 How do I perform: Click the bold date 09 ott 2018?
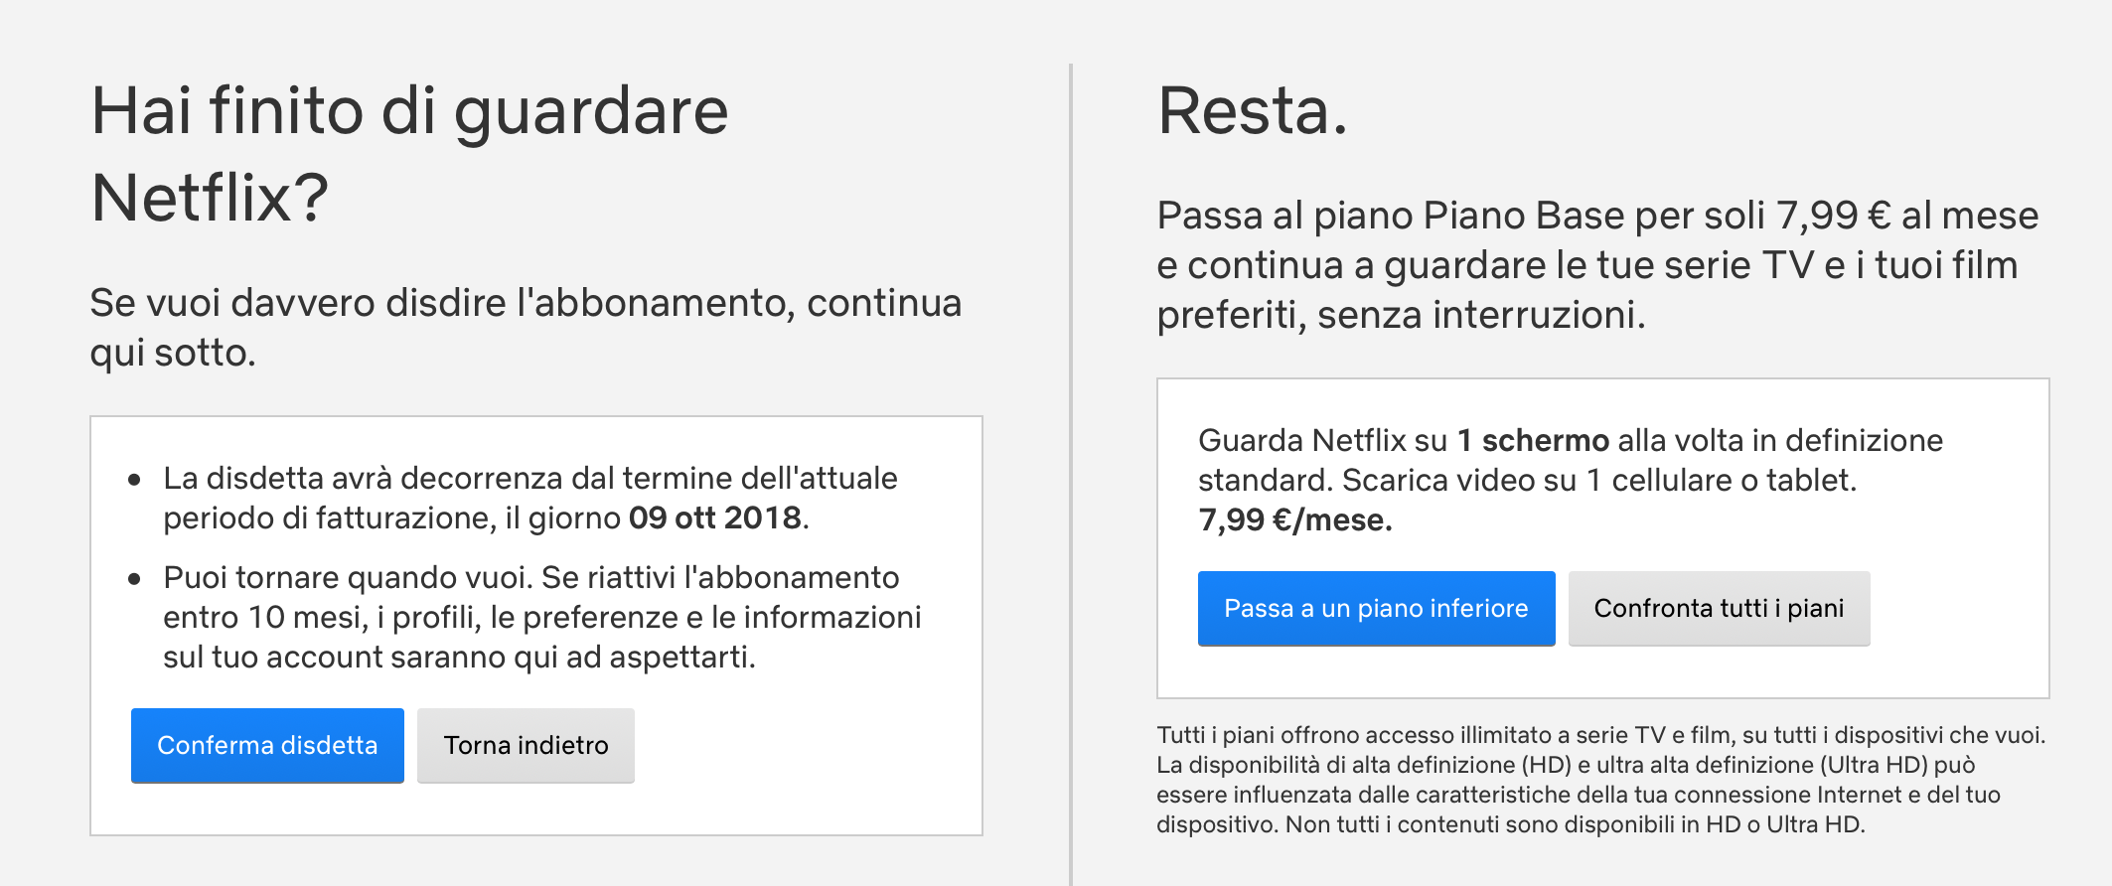[x=715, y=518]
